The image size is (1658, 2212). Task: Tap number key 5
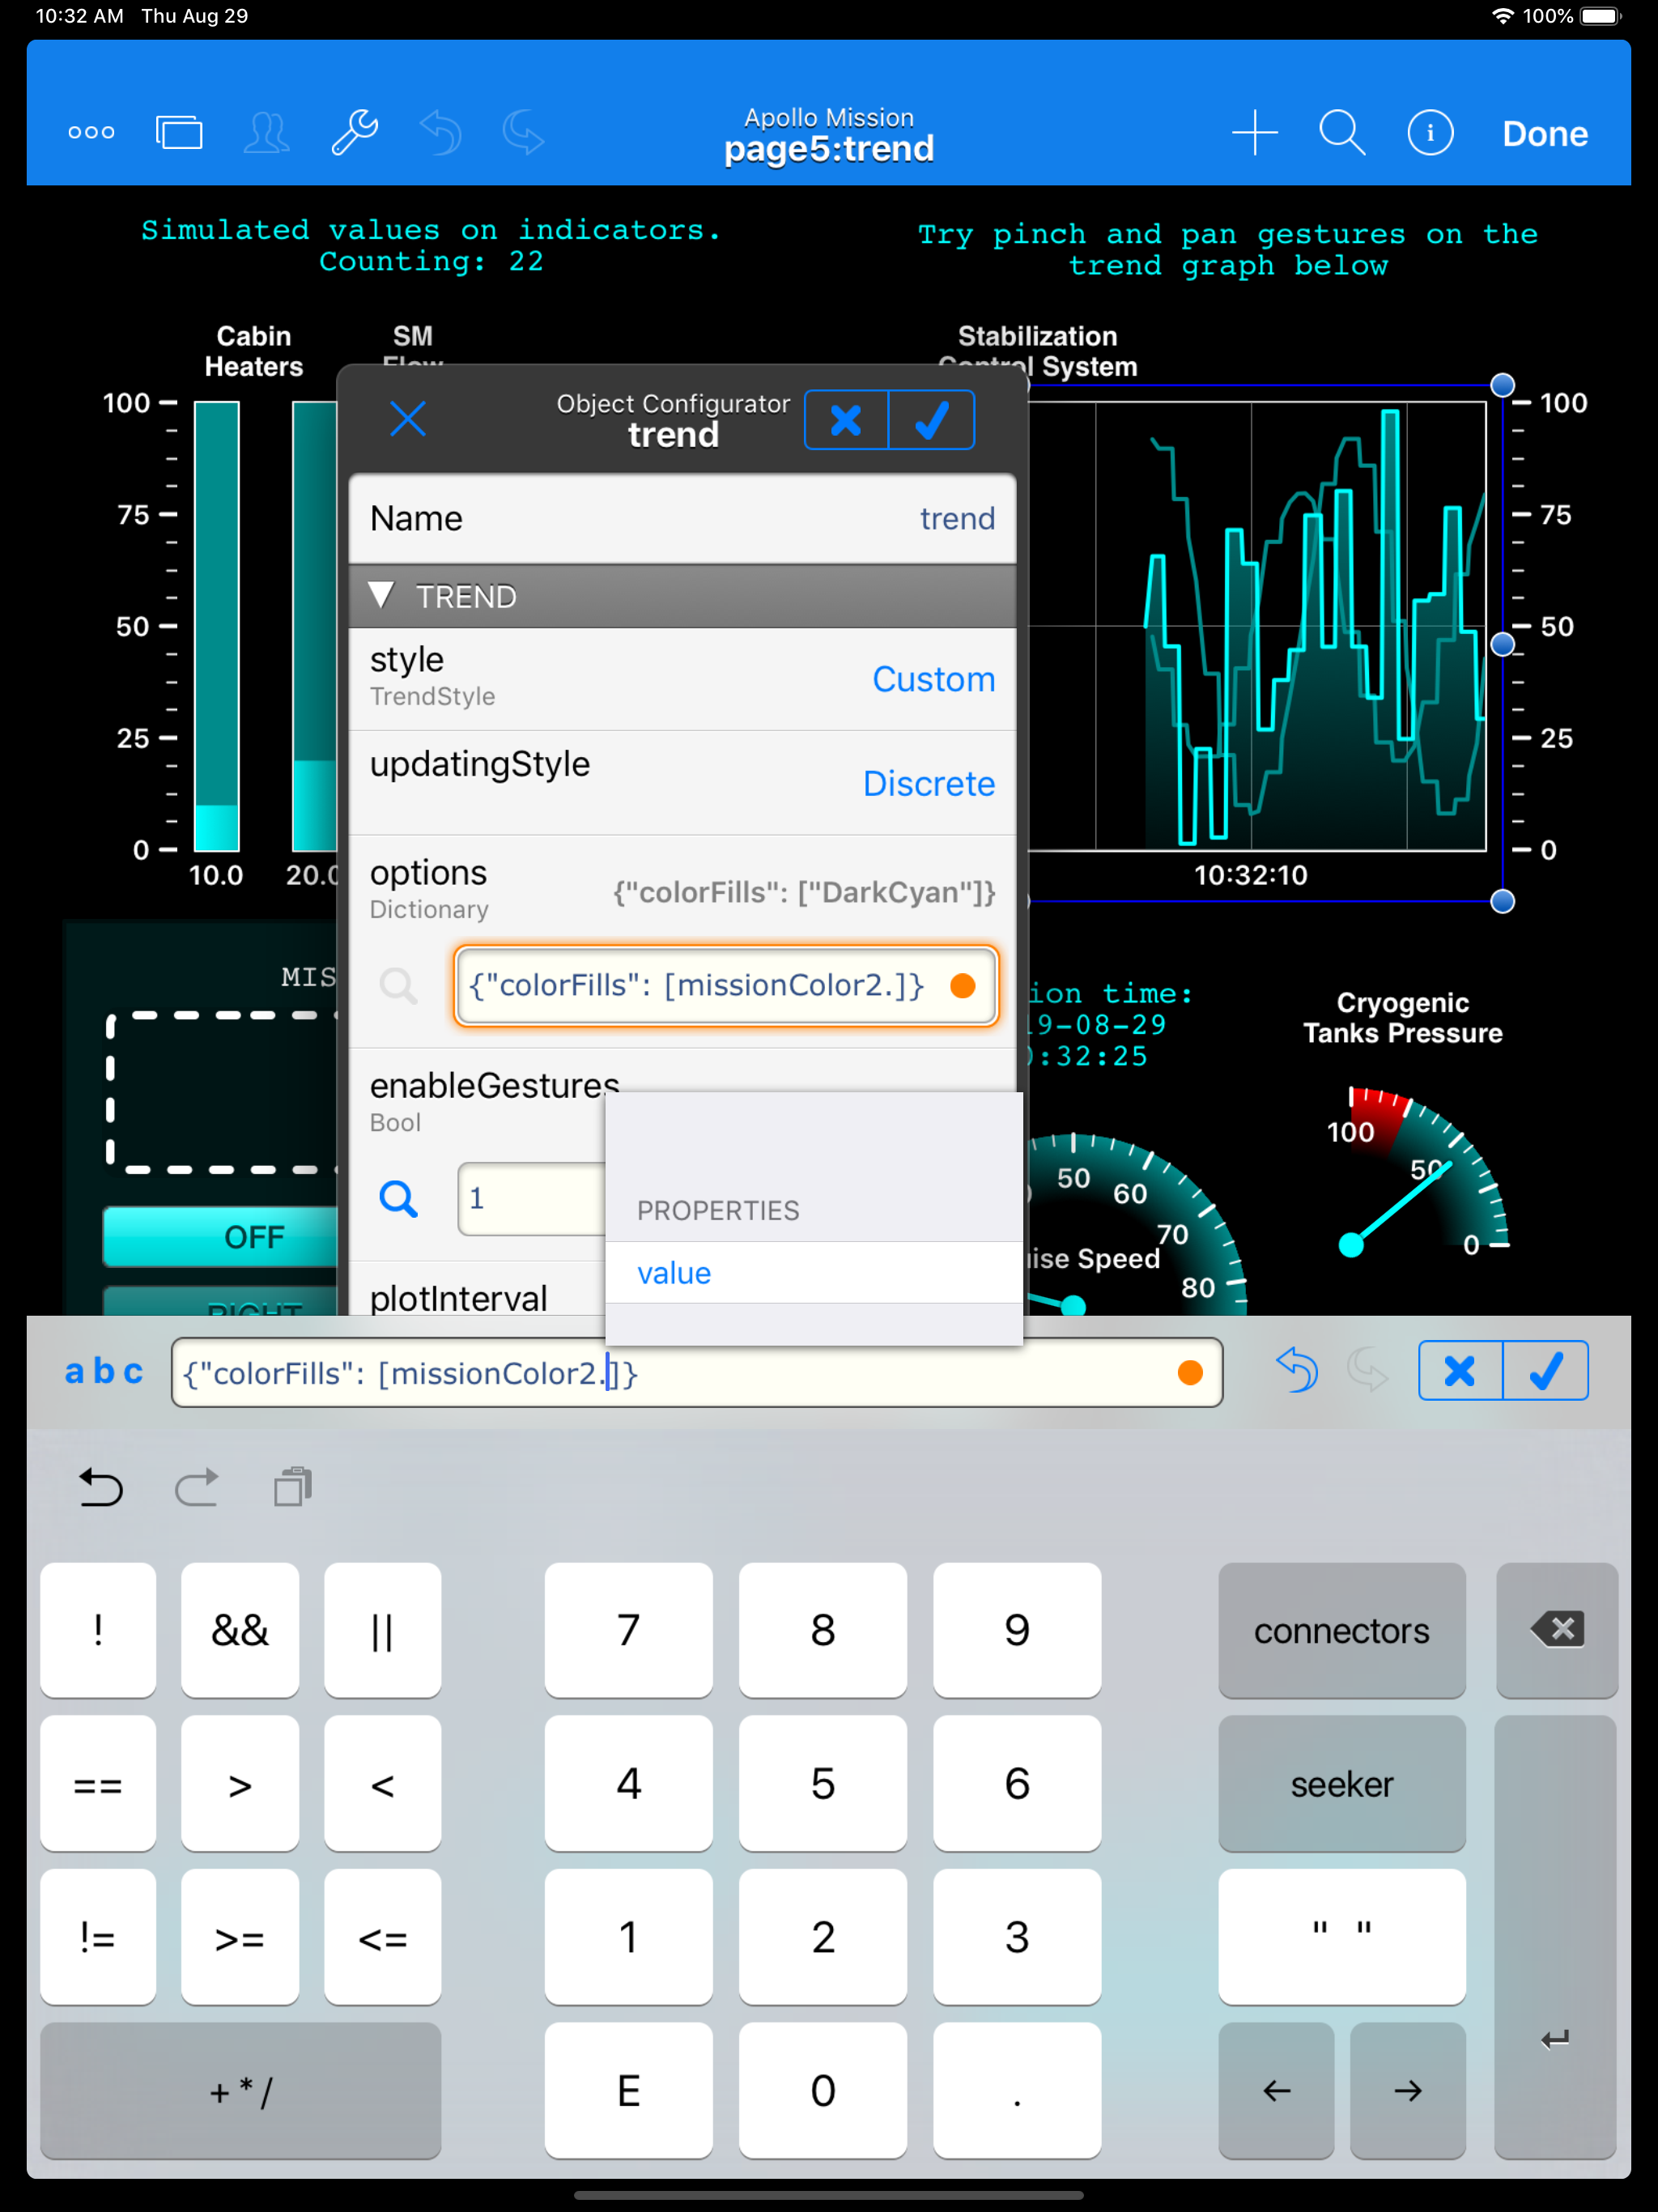click(823, 1785)
